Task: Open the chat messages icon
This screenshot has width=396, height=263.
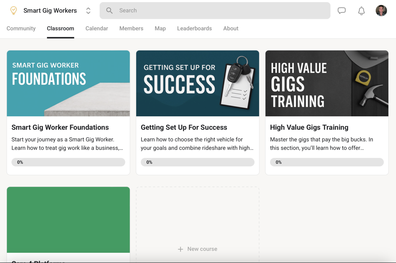Action: (342, 10)
